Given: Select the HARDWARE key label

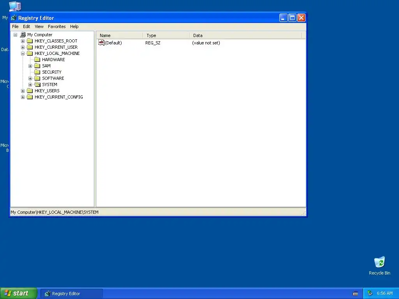Looking at the screenshot, I should coord(53,60).
